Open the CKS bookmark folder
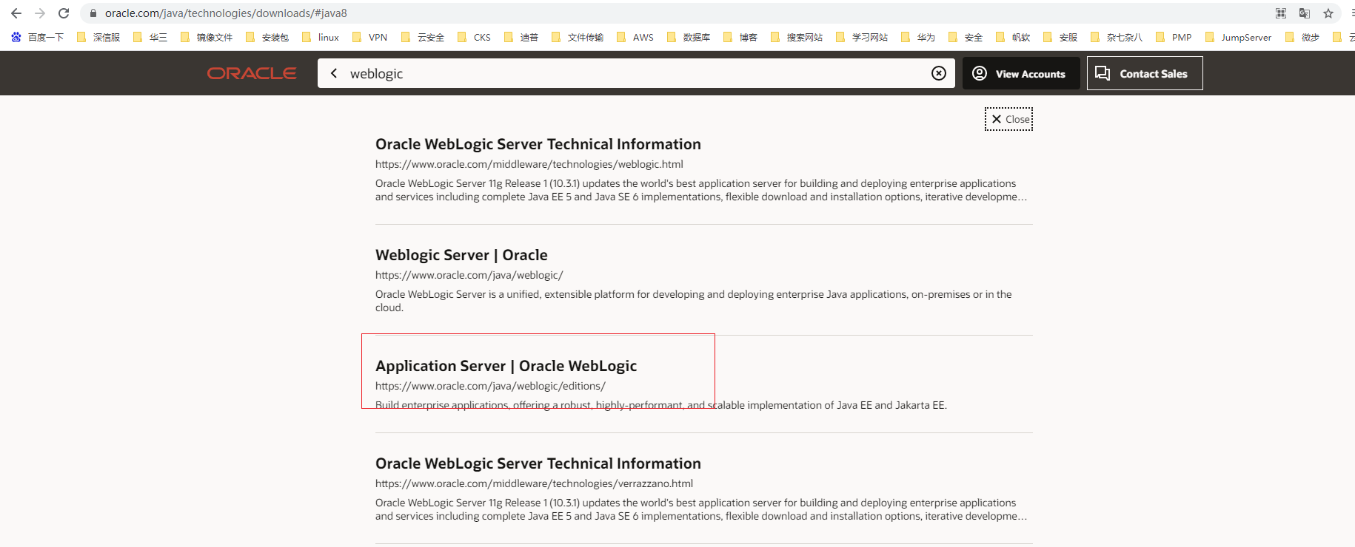 (474, 37)
